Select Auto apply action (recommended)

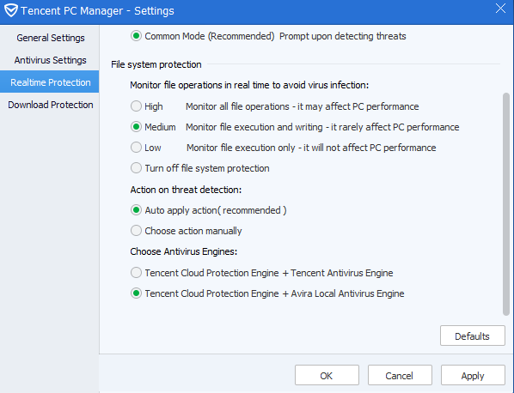[136, 209]
